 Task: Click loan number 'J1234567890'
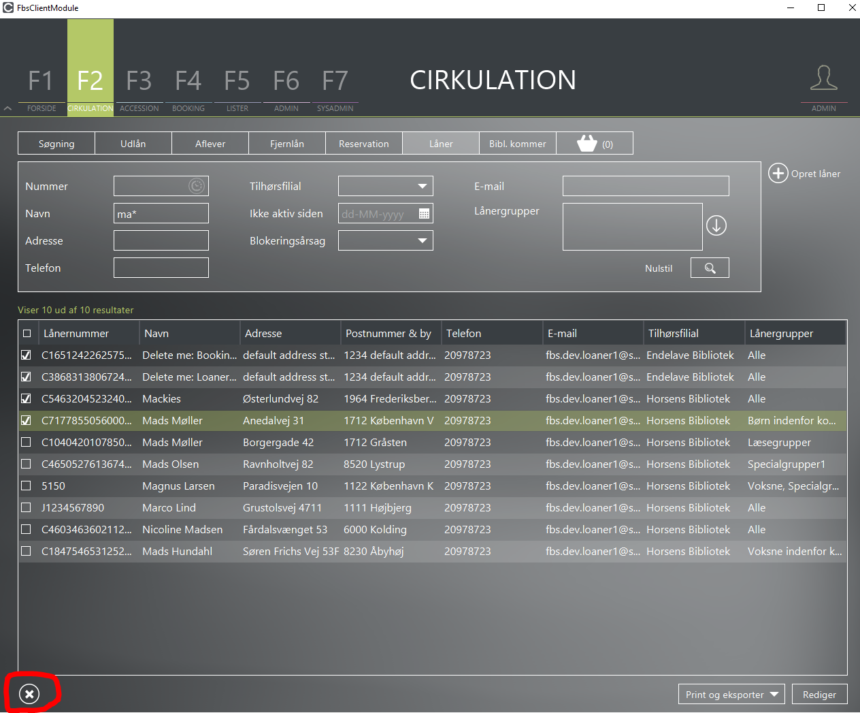point(73,507)
